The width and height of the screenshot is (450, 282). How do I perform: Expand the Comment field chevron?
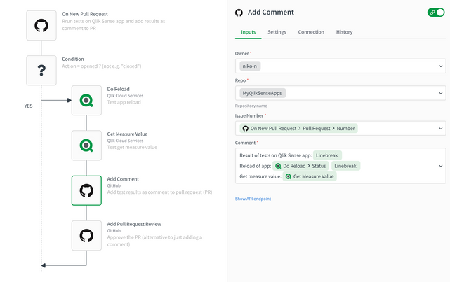(x=440, y=166)
